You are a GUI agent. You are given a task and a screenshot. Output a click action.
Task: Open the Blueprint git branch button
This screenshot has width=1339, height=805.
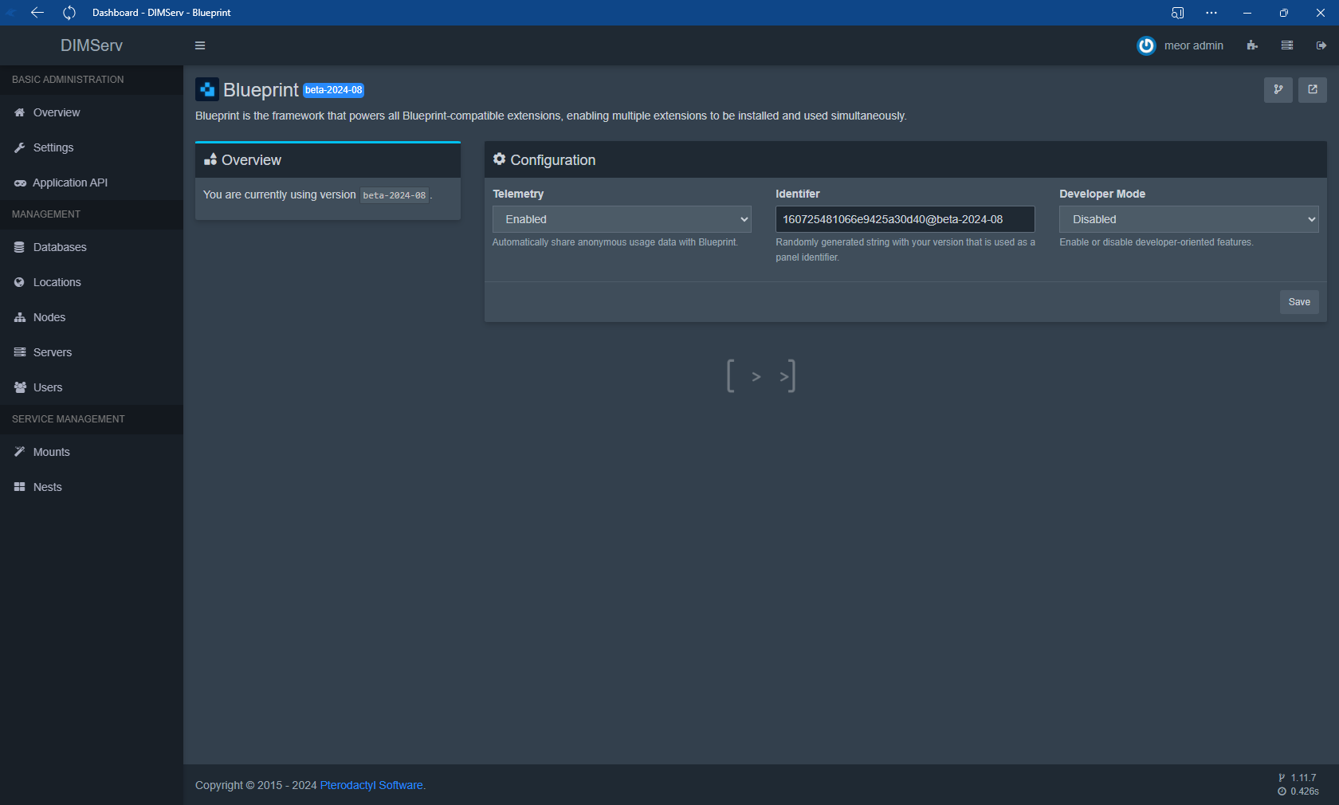pyautogui.click(x=1278, y=89)
